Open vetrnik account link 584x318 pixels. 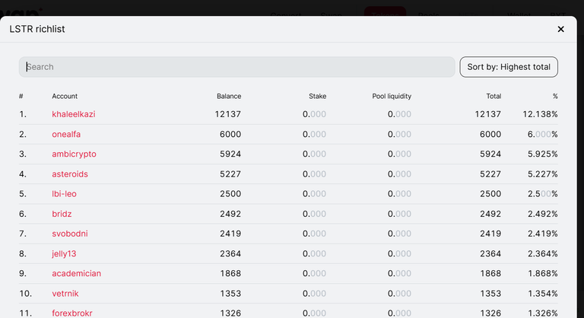pos(65,294)
